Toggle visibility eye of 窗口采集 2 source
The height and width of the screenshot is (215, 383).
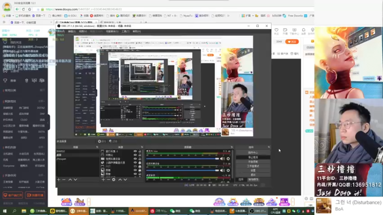click(x=135, y=151)
